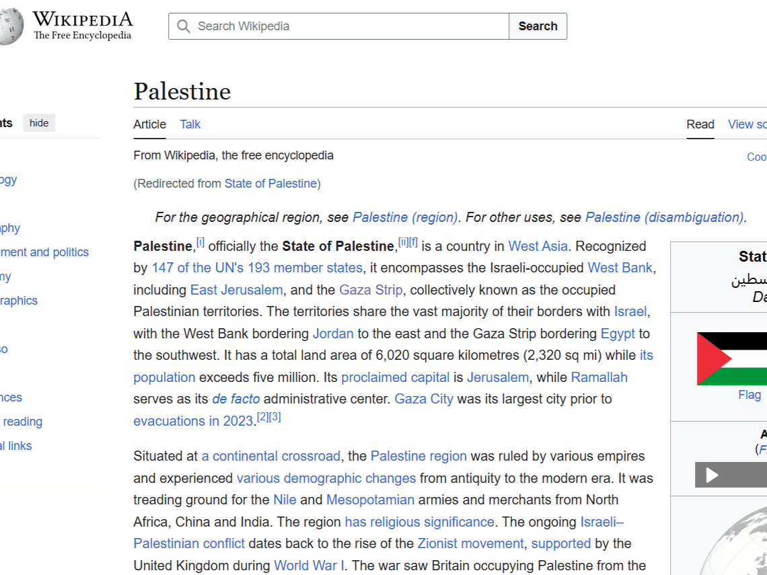Click inside the Search Wikipedia field
Image resolution: width=767 pixels, height=575 pixels.
pos(336,26)
